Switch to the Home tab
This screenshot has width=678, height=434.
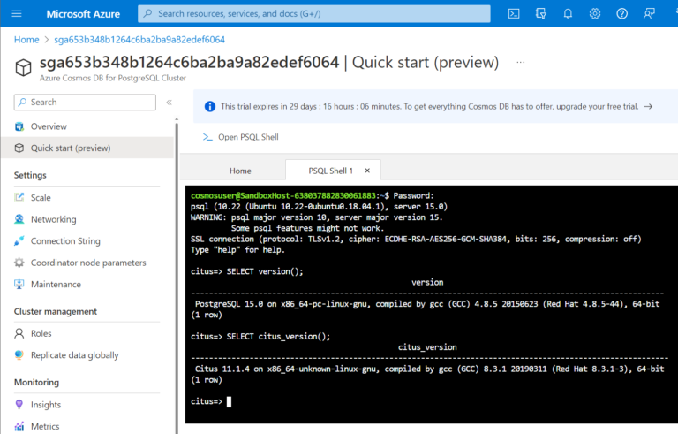240,171
